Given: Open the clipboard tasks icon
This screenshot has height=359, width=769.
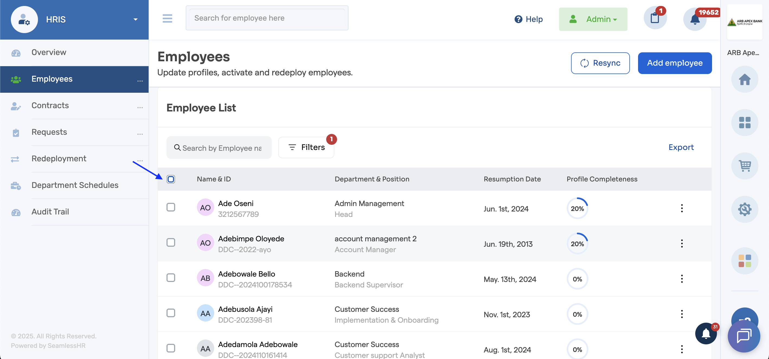Looking at the screenshot, I should pyautogui.click(x=655, y=18).
